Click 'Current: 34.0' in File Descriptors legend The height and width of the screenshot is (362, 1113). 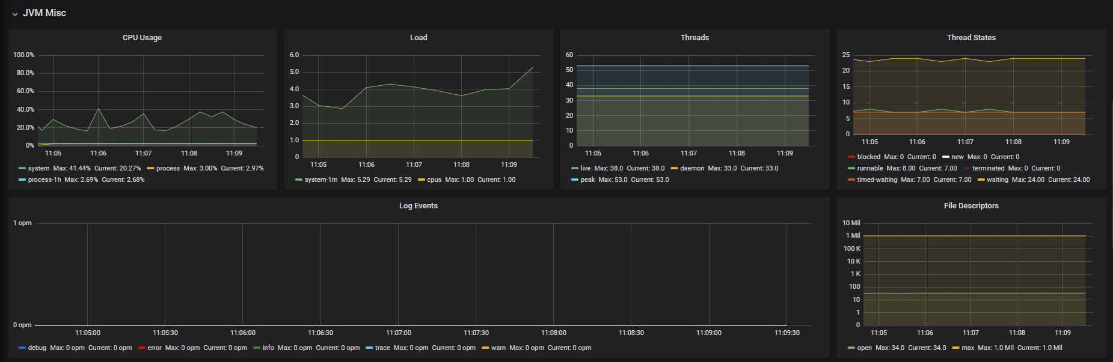click(x=927, y=348)
